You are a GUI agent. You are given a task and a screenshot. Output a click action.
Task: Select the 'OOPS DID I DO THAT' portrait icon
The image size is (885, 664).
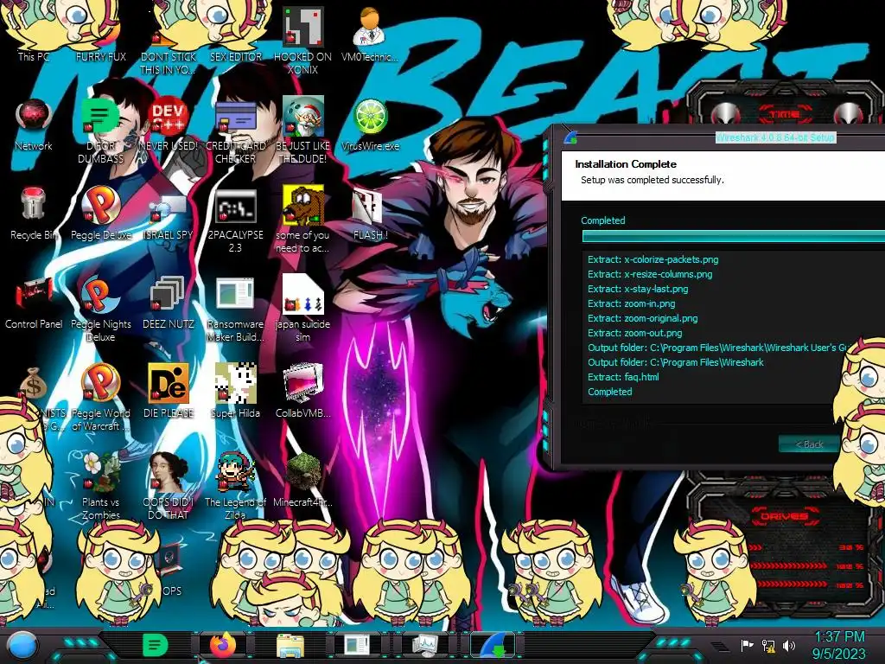(x=169, y=487)
